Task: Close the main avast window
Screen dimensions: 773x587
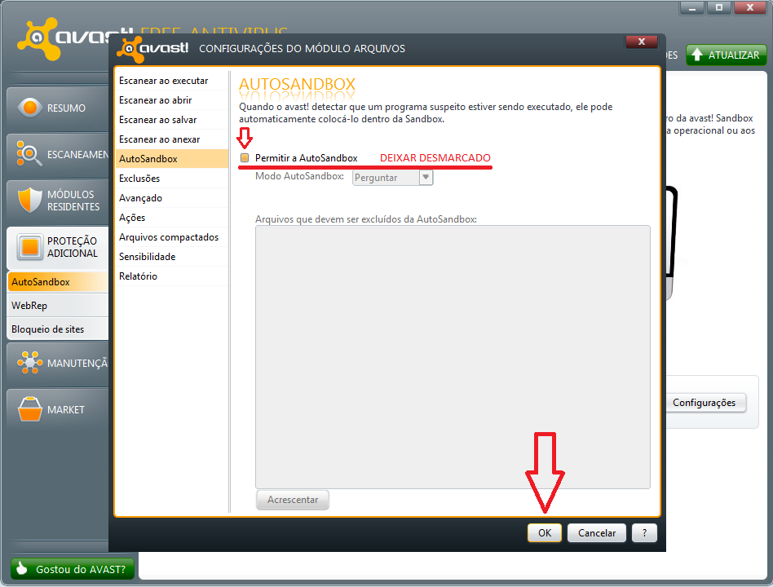Action: (750, 8)
